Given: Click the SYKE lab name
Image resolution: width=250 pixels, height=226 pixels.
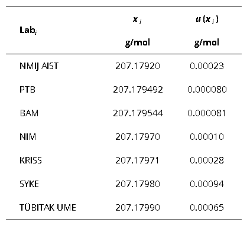Looking at the screenshot, I should pyautogui.click(x=29, y=184).
